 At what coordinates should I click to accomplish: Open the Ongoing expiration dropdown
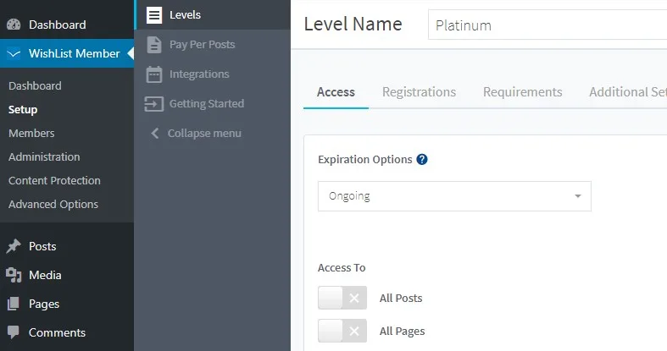453,196
